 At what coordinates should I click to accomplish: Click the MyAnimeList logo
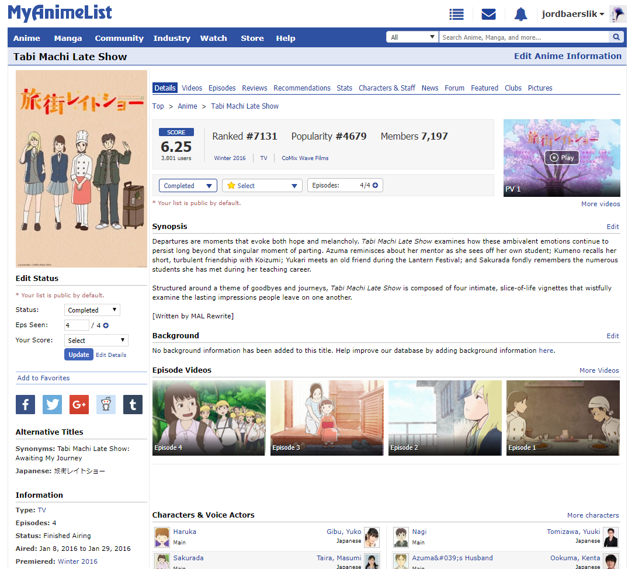pos(60,13)
